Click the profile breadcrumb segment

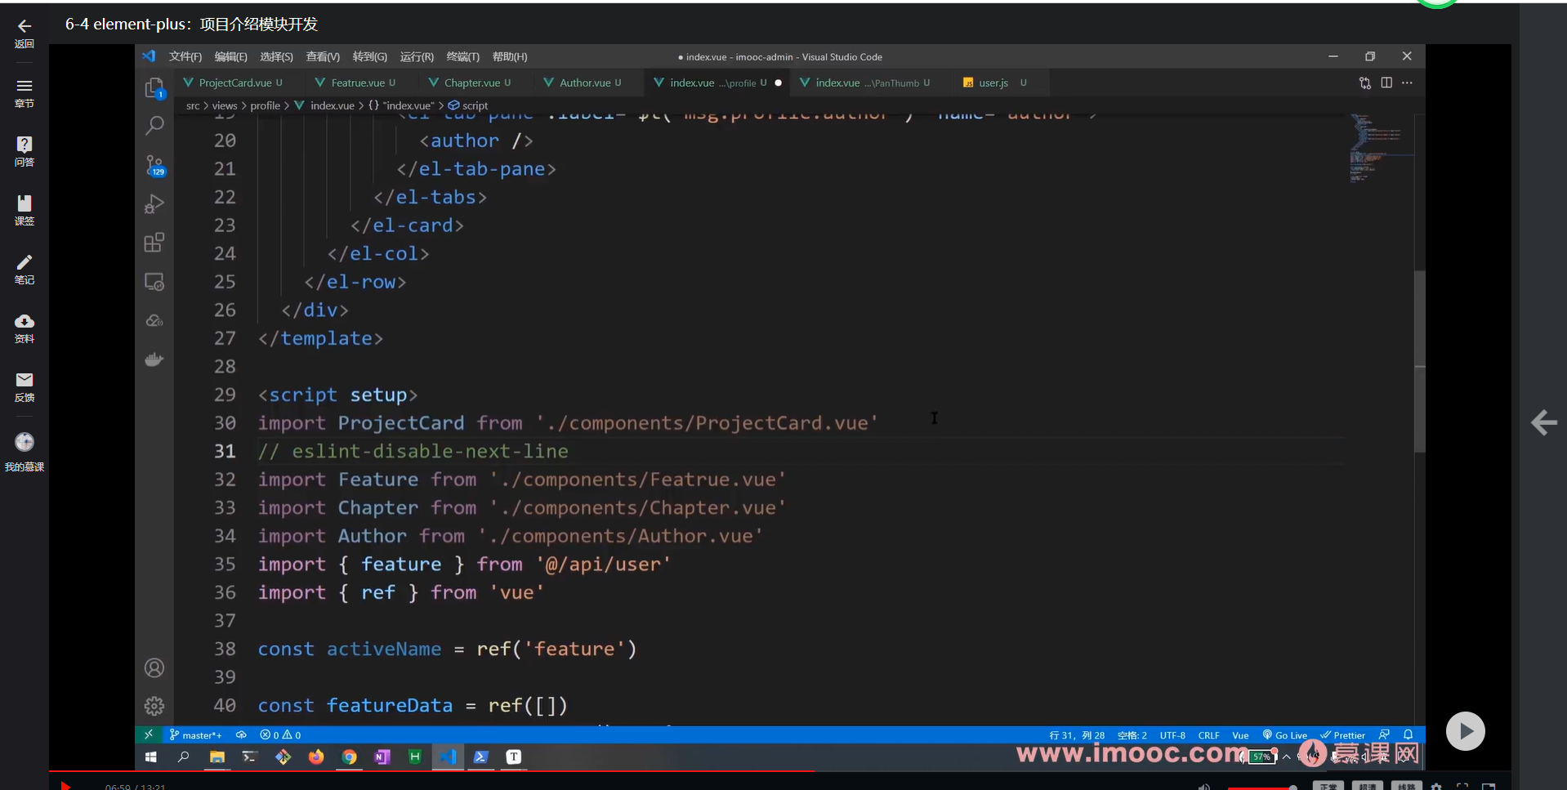click(x=265, y=105)
